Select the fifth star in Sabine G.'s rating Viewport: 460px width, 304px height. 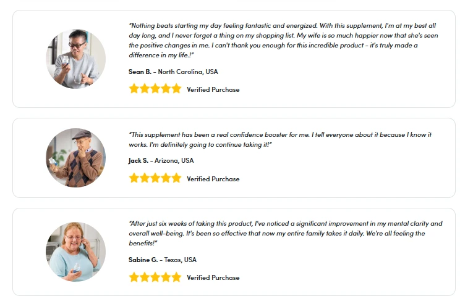[x=176, y=277]
